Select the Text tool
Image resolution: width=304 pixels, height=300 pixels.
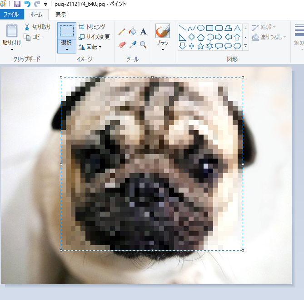pyautogui.click(x=143, y=32)
